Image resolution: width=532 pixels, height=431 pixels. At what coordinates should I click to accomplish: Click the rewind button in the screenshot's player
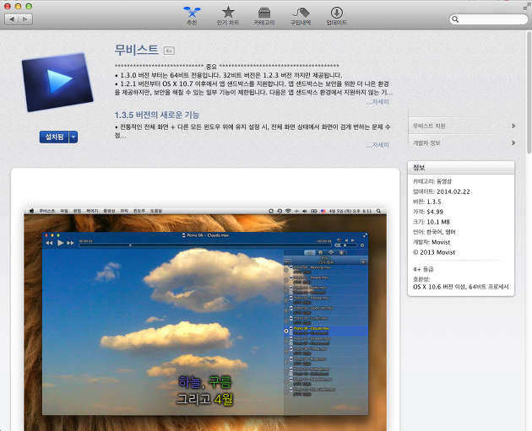pyautogui.click(x=49, y=243)
